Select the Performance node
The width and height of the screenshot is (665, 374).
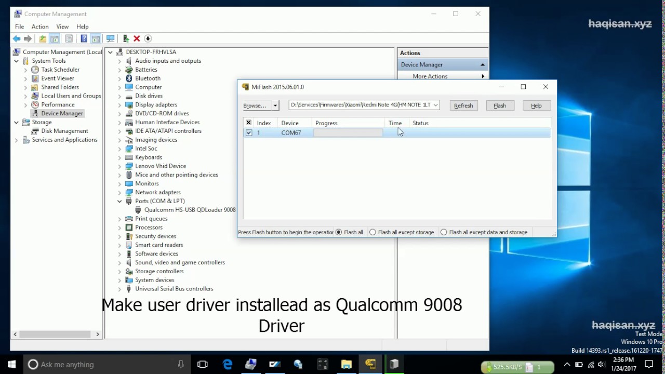pos(58,105)
